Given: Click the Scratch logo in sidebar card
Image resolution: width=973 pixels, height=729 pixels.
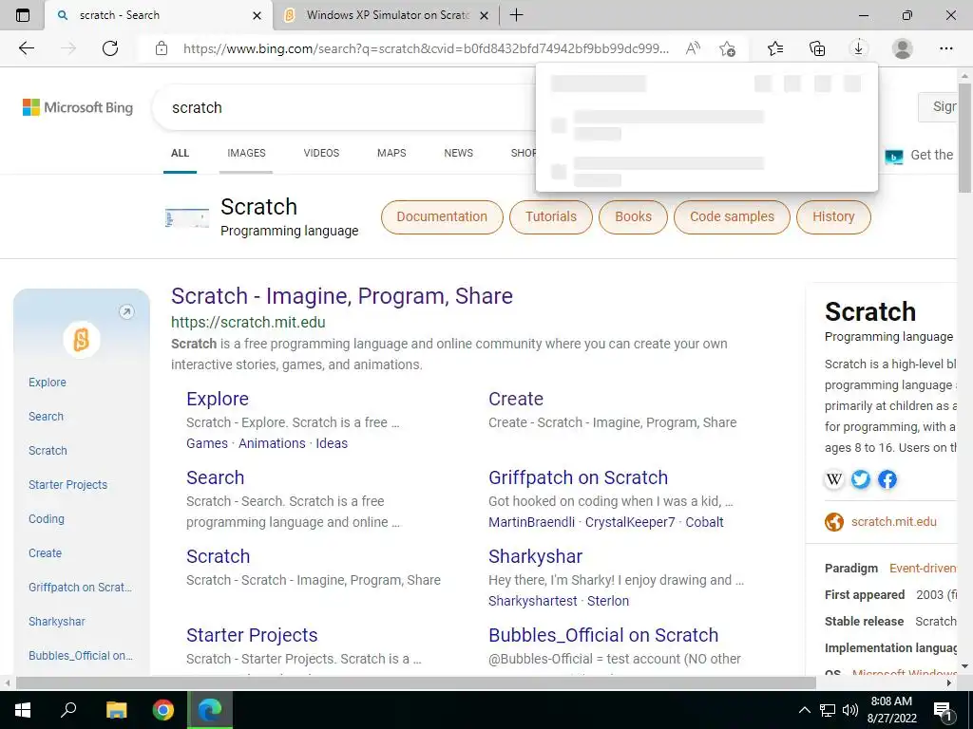Looking at the screenshot, I should pyautogui.click(x=82, y=340).
